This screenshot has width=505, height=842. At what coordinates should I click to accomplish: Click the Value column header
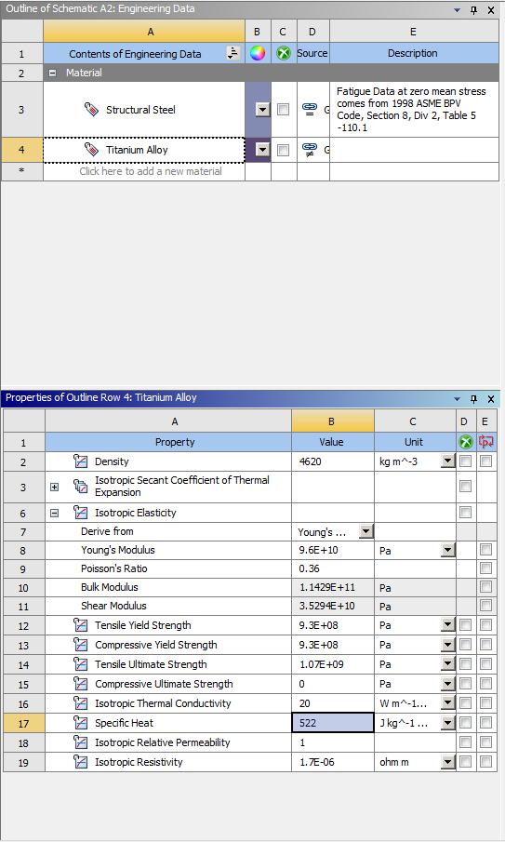click(x=333, y=442)
